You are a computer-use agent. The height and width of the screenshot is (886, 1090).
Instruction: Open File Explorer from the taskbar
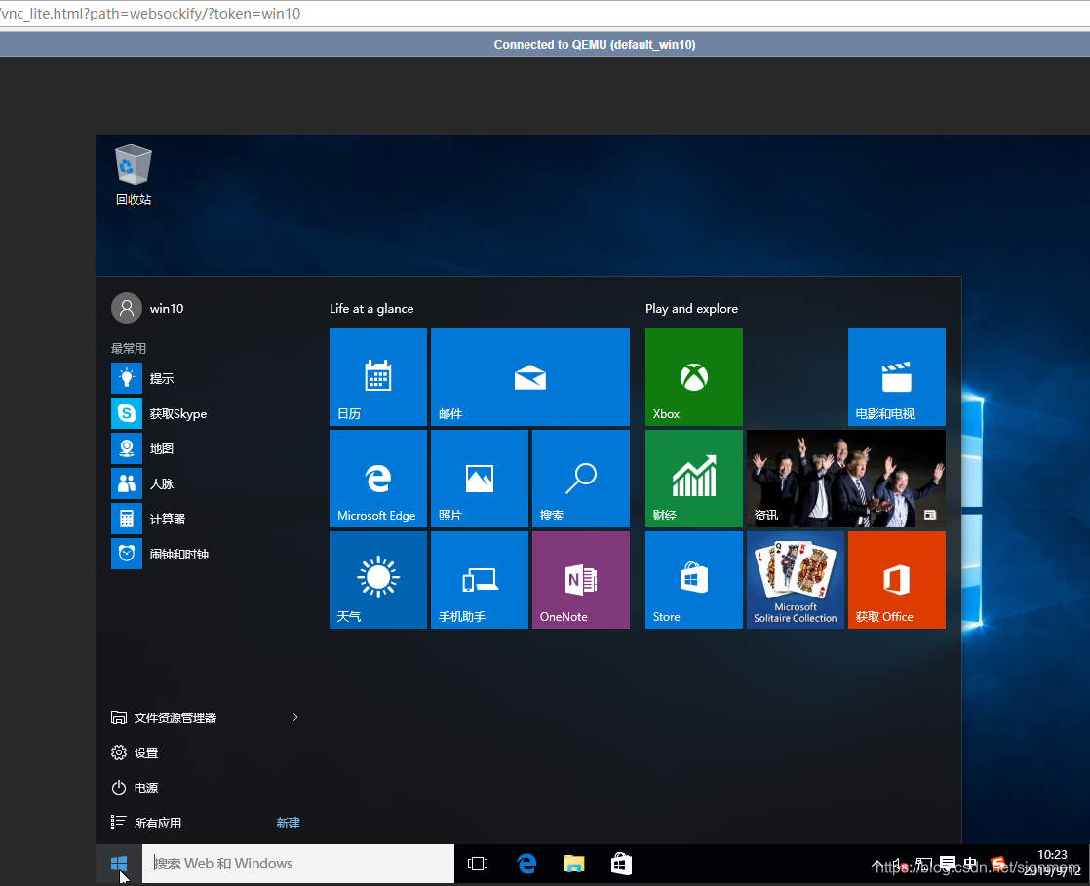(x=573, y=864)
